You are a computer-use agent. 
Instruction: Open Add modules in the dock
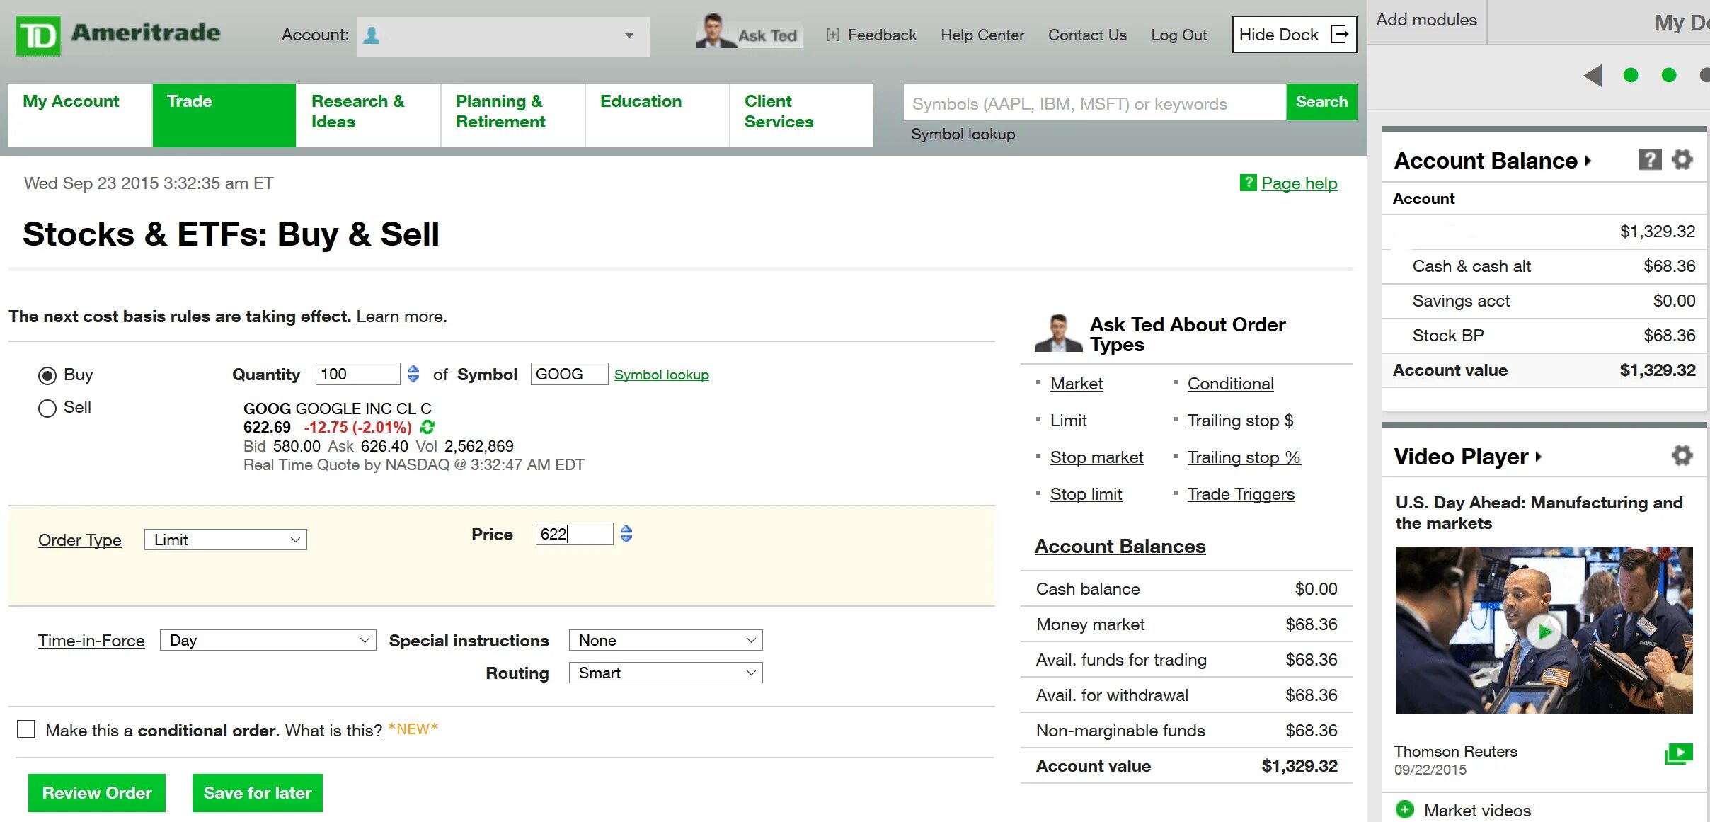(x=1426, y=20)
